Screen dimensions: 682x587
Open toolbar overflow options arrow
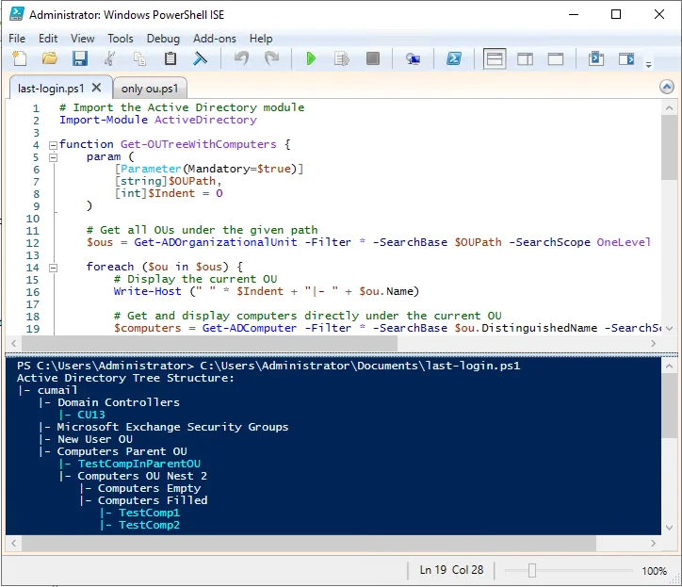tap(648, 65)
